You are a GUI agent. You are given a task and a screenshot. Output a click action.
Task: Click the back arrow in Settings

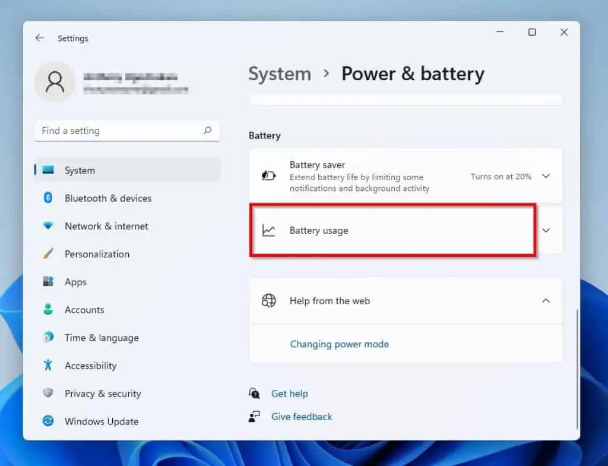pyautogui.click(x=39, y=37)
